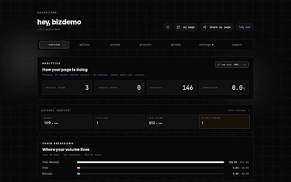Switch to the wallets tab
The width and height of the screenshot is (291, 182).
(84, 45)
